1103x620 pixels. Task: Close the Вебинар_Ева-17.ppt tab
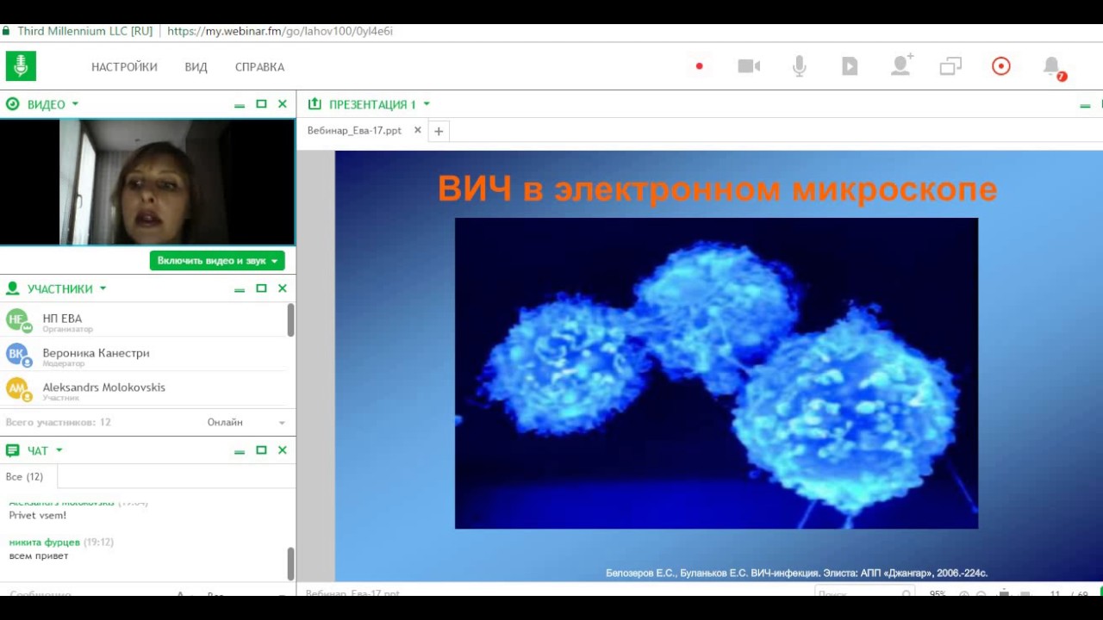pos(418,131)
